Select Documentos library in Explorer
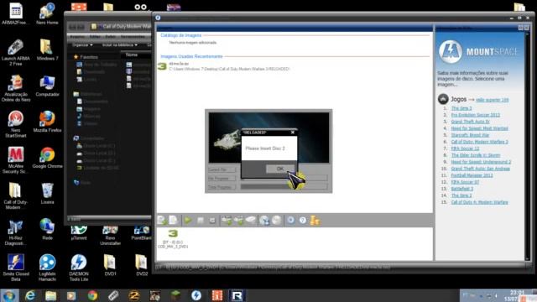This screenshot has height=302, width=537. pos(92,102)
